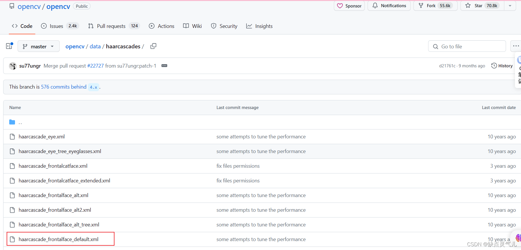Star the opencv repository

pyautogui.click(x=482, y=6)
